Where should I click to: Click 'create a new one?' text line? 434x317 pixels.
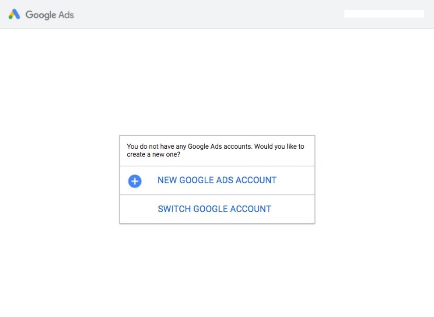click(154, 154)
